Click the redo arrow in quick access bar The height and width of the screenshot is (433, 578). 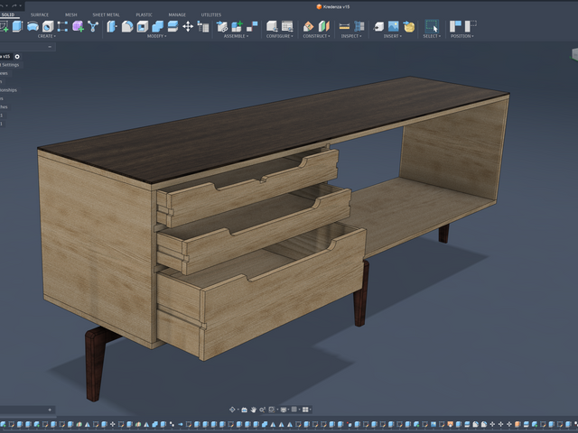pos(14,5)
